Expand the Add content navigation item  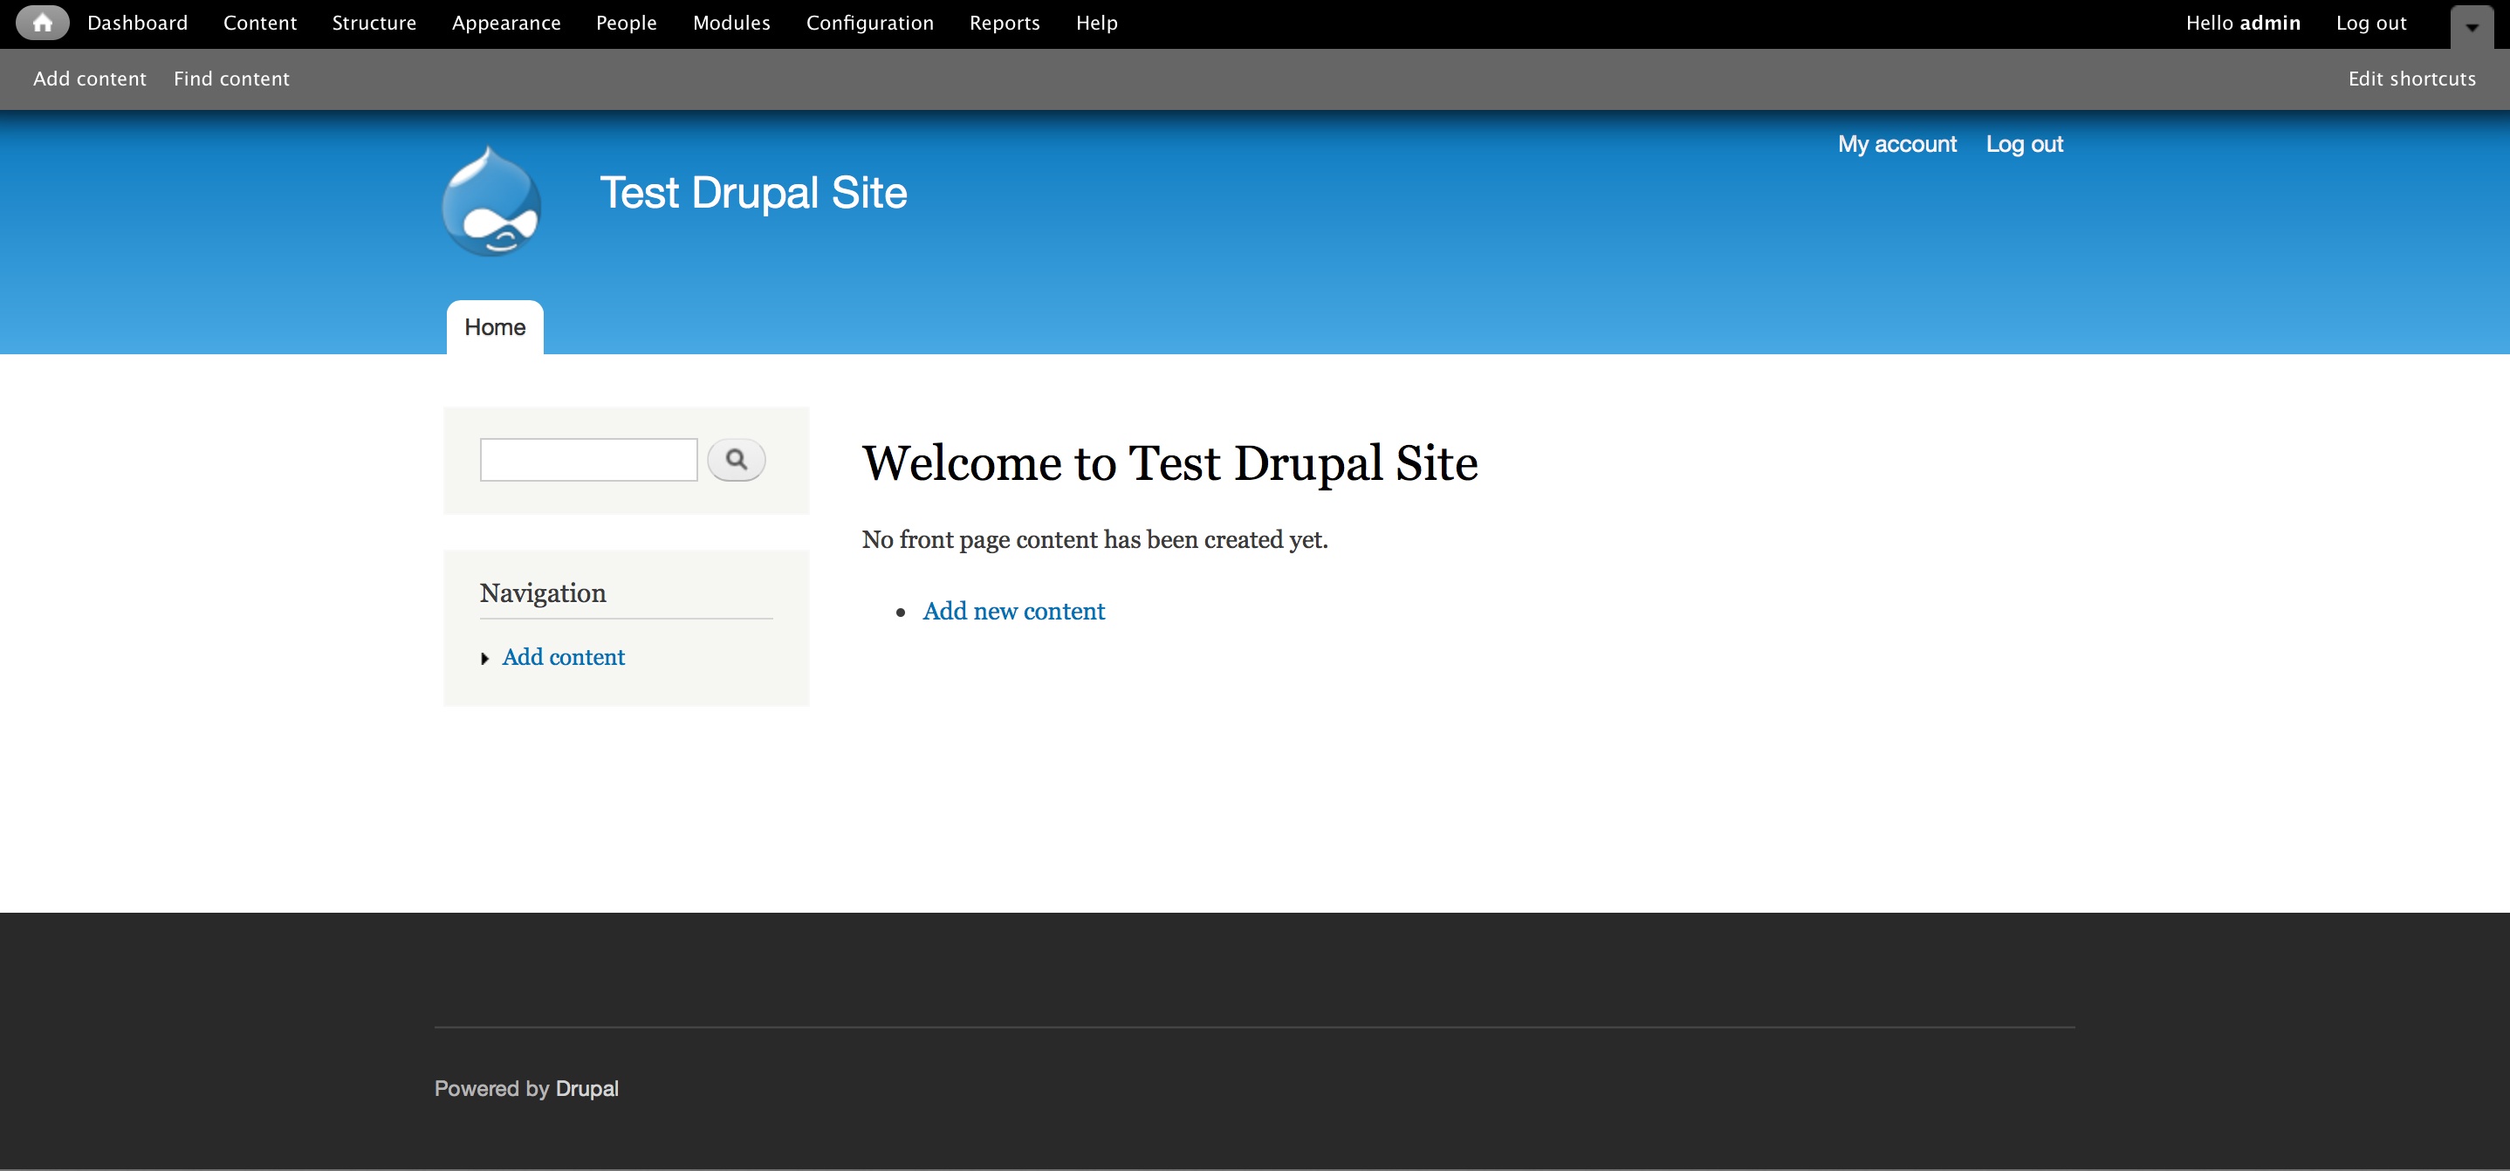tap(484, 658)
